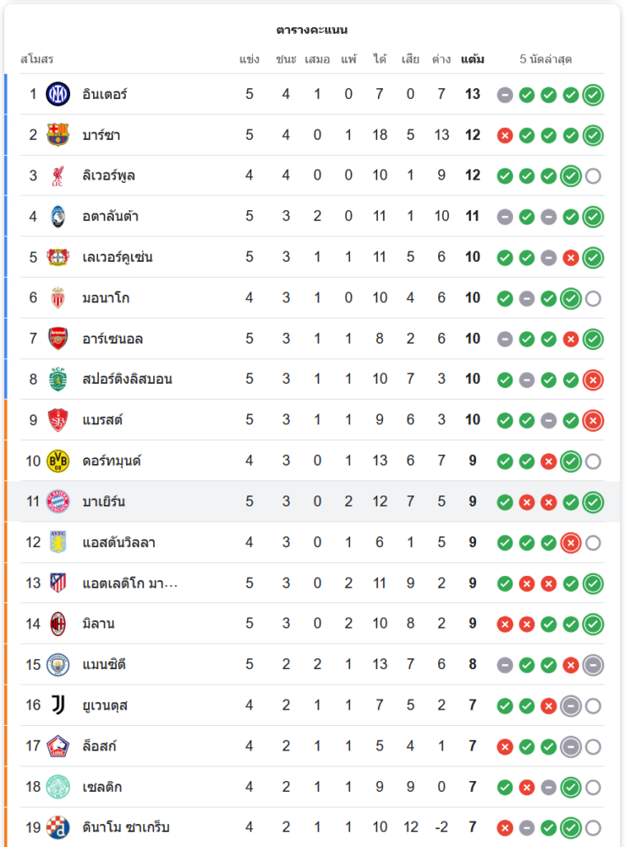625x847 pixels.
Task: Click Liverpool's empty upcoming match circle
Action: [593, 176]
